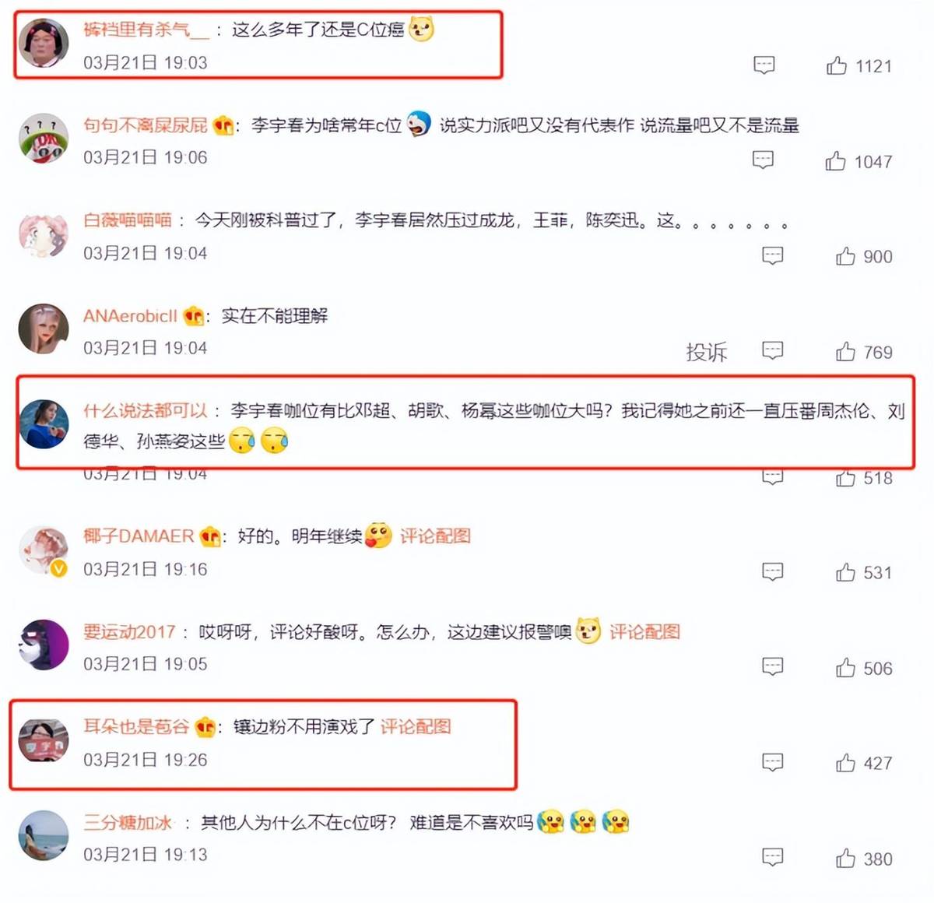View 评论配图 in 要运动2017 comment

(x=644, y=631)
